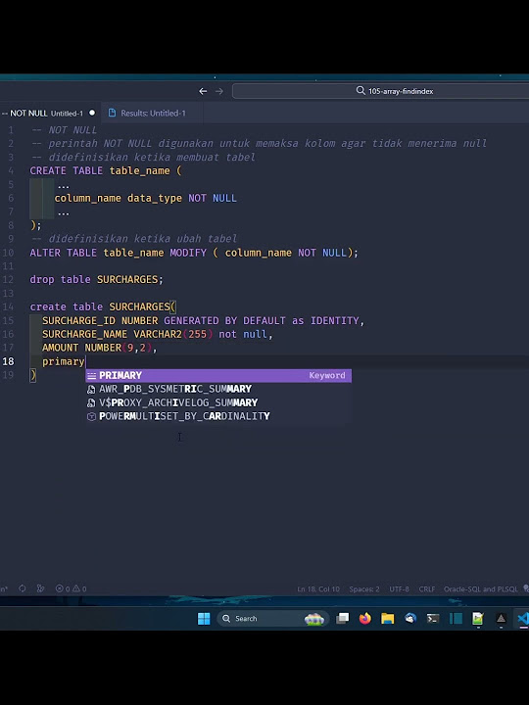Click the closing parenthesis on line 19
This screenshot has width=529, height=705.
pyautogui.click(x=33, y=375)
